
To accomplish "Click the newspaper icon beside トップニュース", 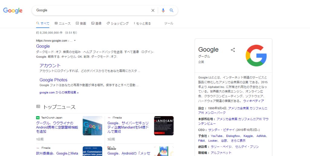I will pyautogui.click(x=38, y=107).
